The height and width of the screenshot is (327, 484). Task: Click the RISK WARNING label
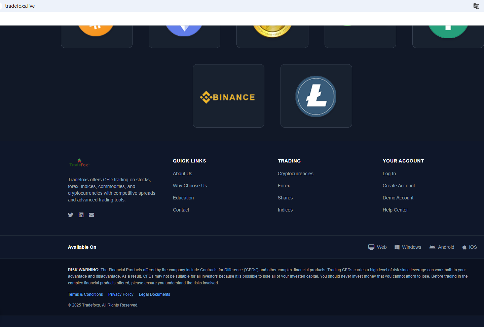pyautogui.click(x=84, y=270)
